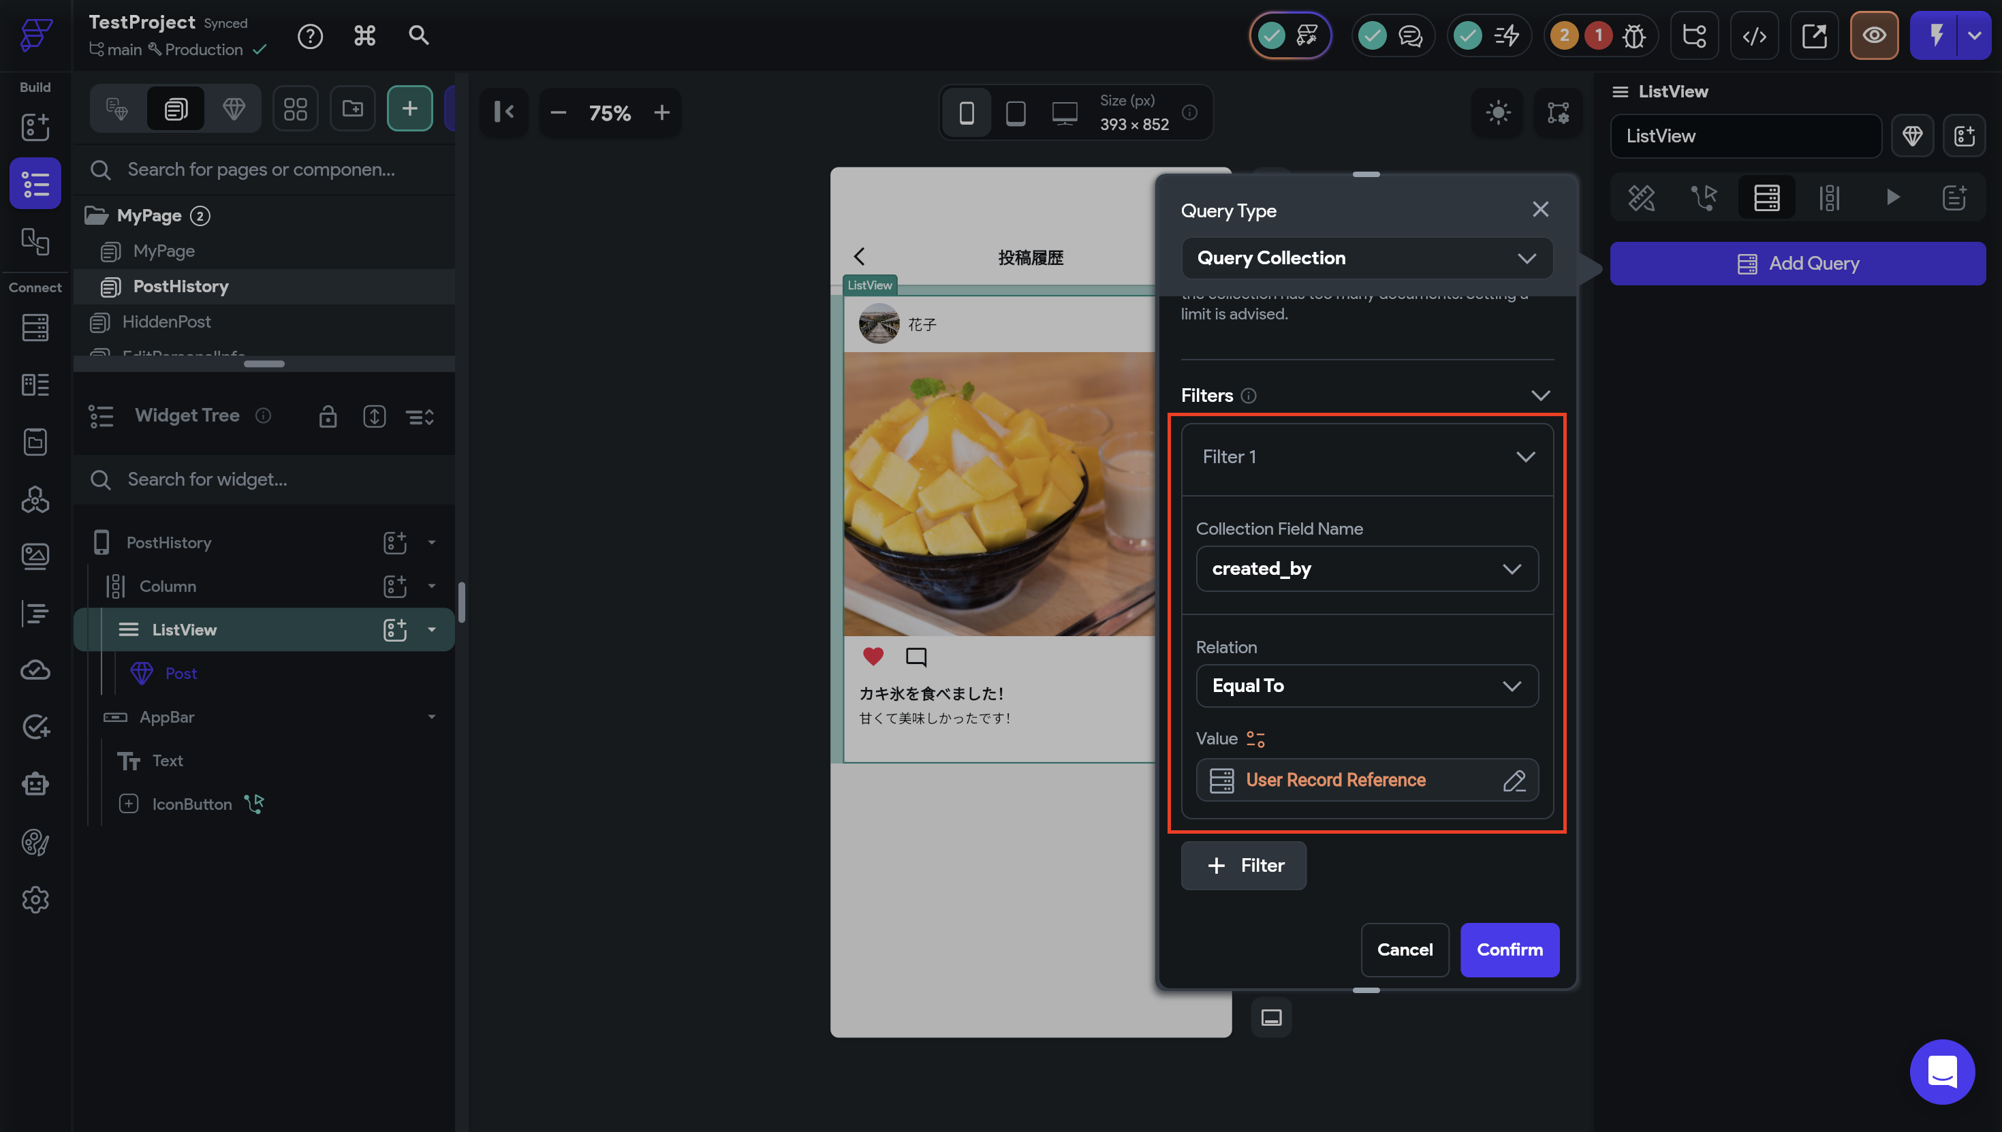
Task: Switch to the Actions tab in properties panel
Action: coord(1704,198)
